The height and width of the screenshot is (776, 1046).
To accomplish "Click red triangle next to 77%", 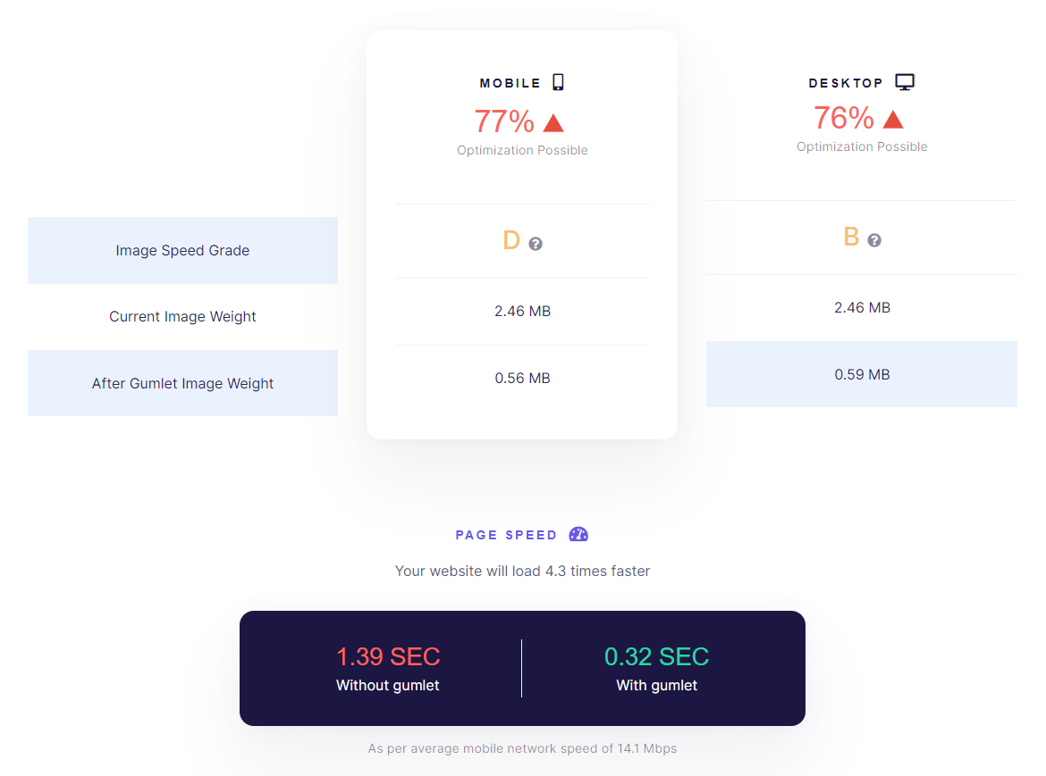I will point(553,123).
